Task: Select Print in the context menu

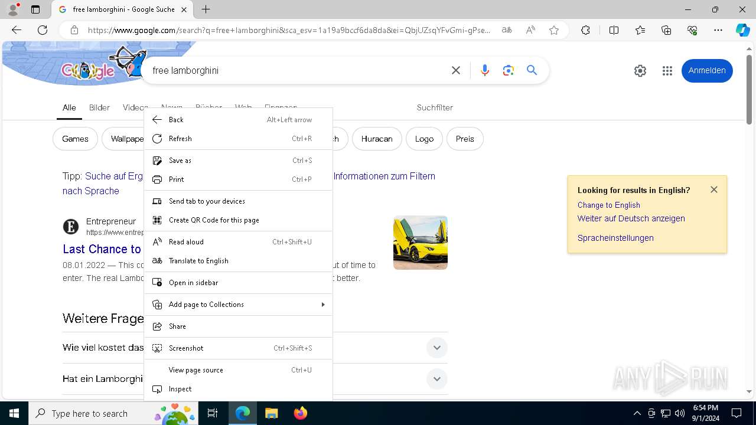Action: pyautogui.click(x=238, y=179)
